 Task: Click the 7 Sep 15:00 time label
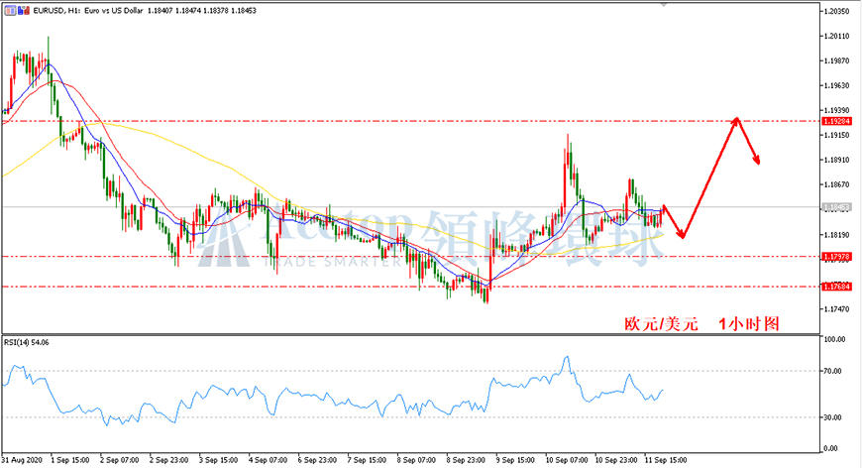click(x=367, y=460)
